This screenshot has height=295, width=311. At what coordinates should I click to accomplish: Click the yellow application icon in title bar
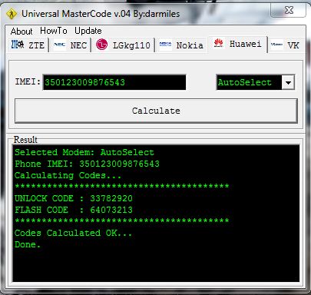(x=12, y=14)
